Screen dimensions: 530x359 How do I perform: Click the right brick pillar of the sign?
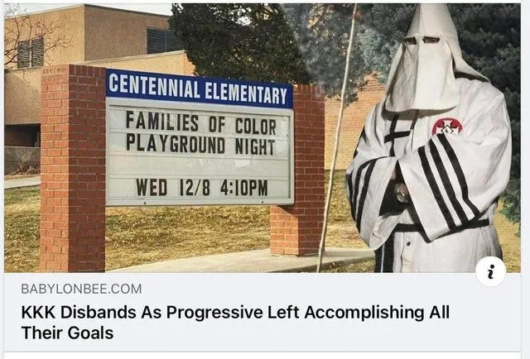(x=298, y=170)
